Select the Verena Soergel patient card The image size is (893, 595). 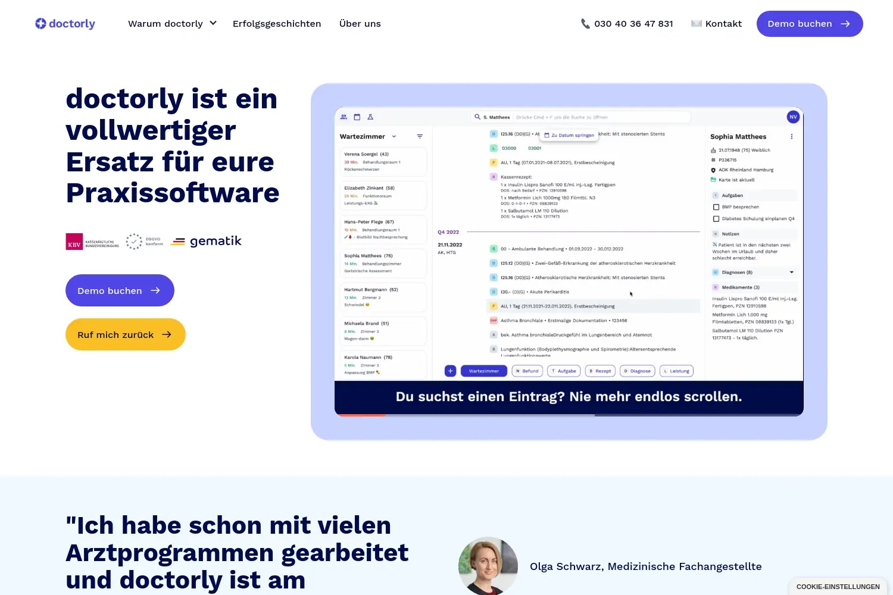click(x=384, y=161)
